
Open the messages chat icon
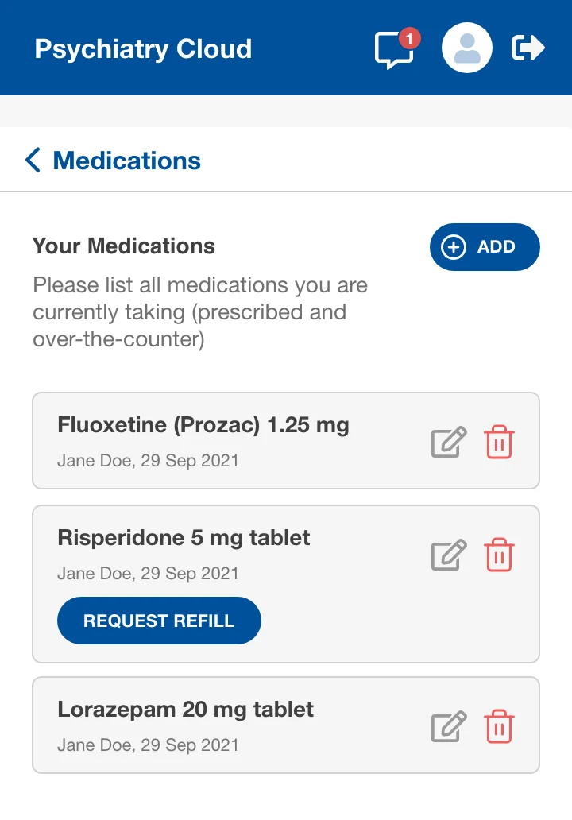[393, 50]
